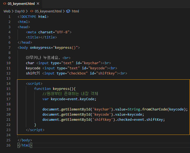
Task: Open the 05_keyevent.html breadcrumb item
Action: [48, 11]
